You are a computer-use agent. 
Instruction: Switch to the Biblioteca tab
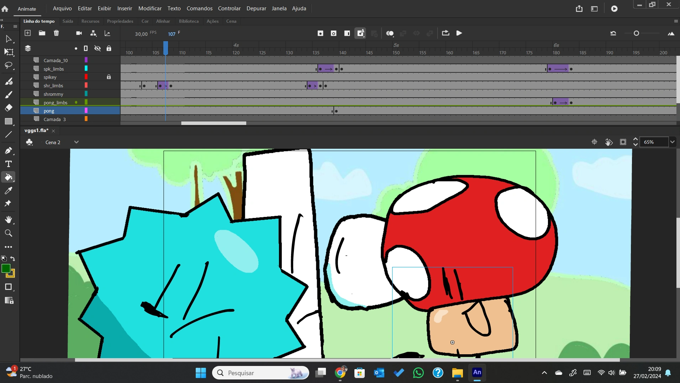(x=189, y=21)
